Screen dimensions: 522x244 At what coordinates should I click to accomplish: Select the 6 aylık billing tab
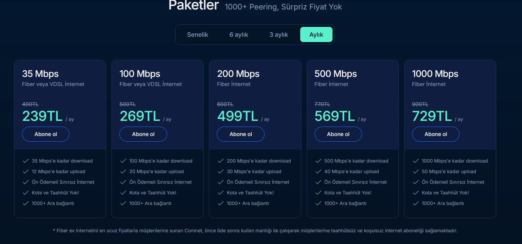(x=239, y=34)
